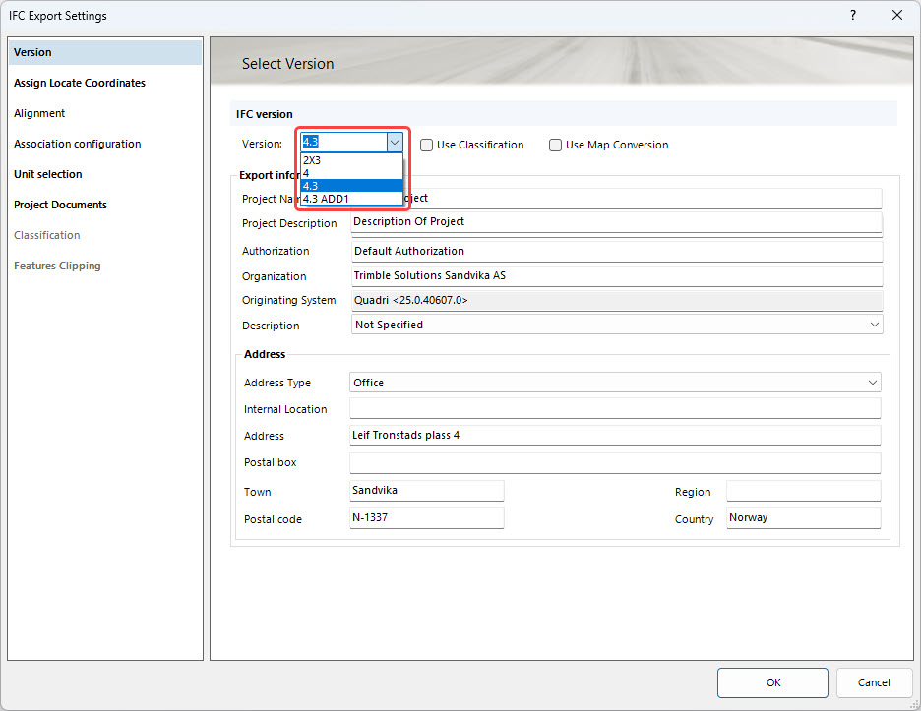
Task: Click the Authorization input field
Action: coord(617,252)
